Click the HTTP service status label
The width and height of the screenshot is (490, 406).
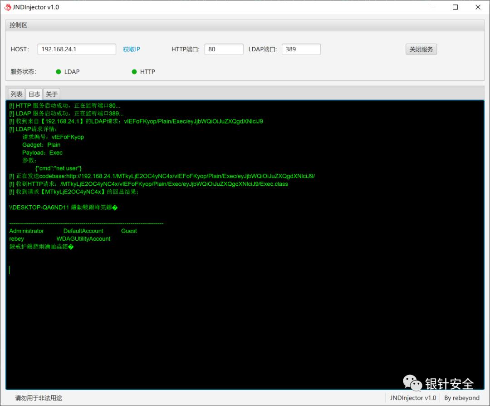[147, 72]
